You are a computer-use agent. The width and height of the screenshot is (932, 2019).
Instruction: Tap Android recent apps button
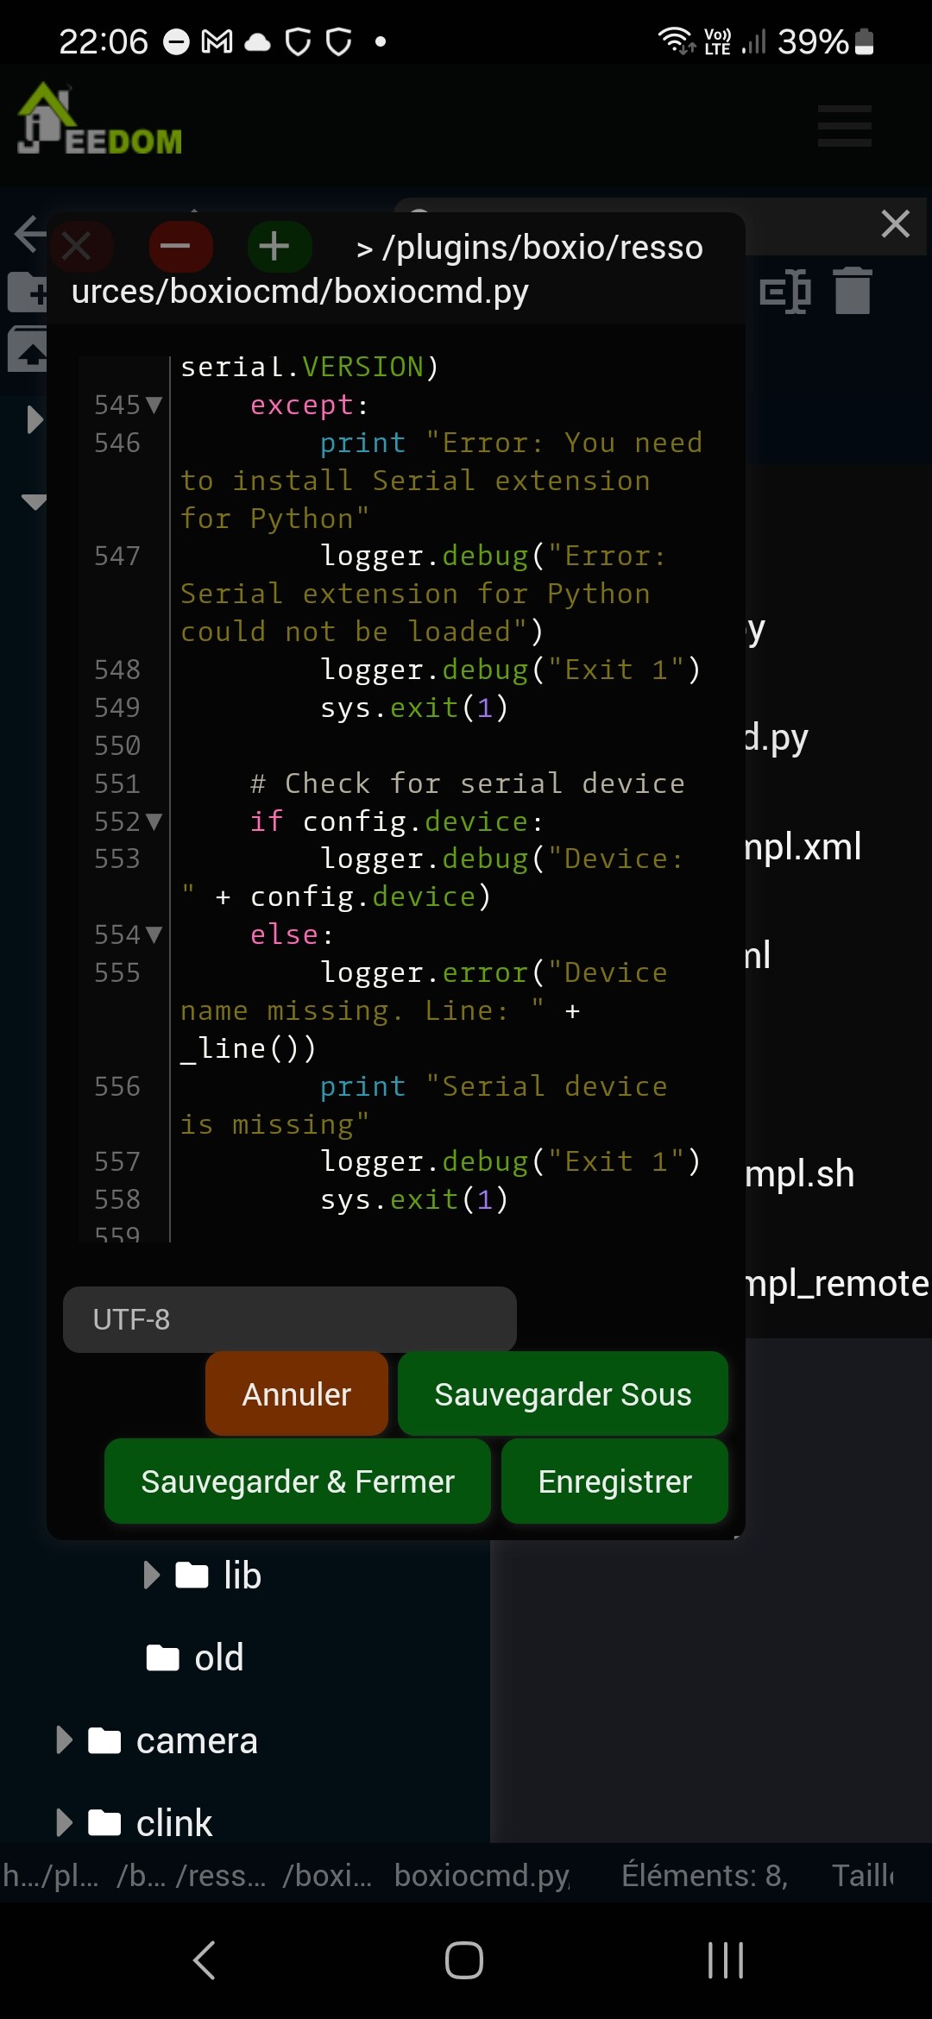pyautogui.click(x=725, y=1960)
